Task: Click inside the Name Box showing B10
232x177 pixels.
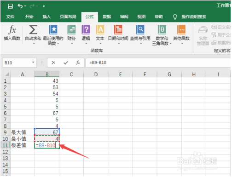Action: tap(17, 63)
